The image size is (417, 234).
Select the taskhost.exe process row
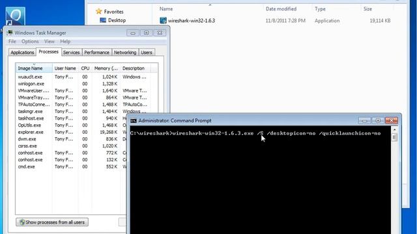(x=71, y=118)
